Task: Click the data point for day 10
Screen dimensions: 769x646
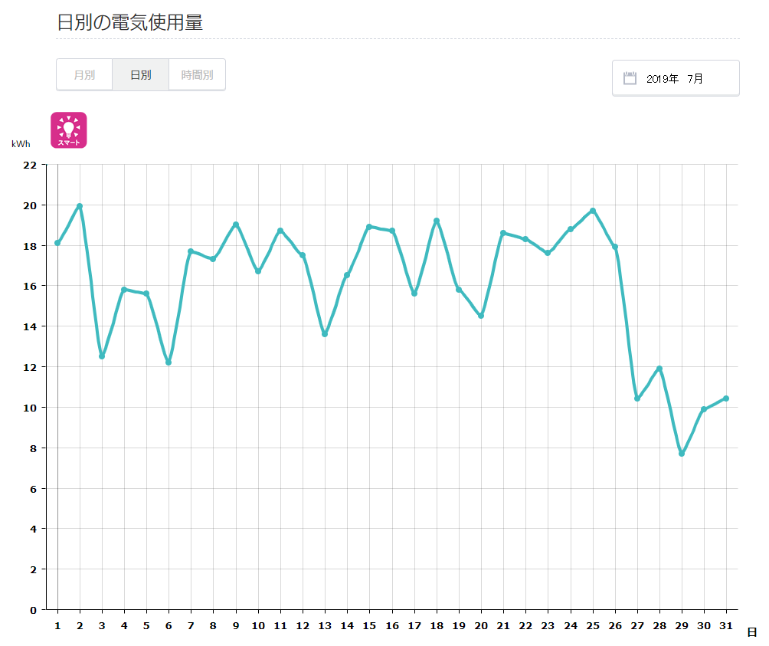Action: 258,271
